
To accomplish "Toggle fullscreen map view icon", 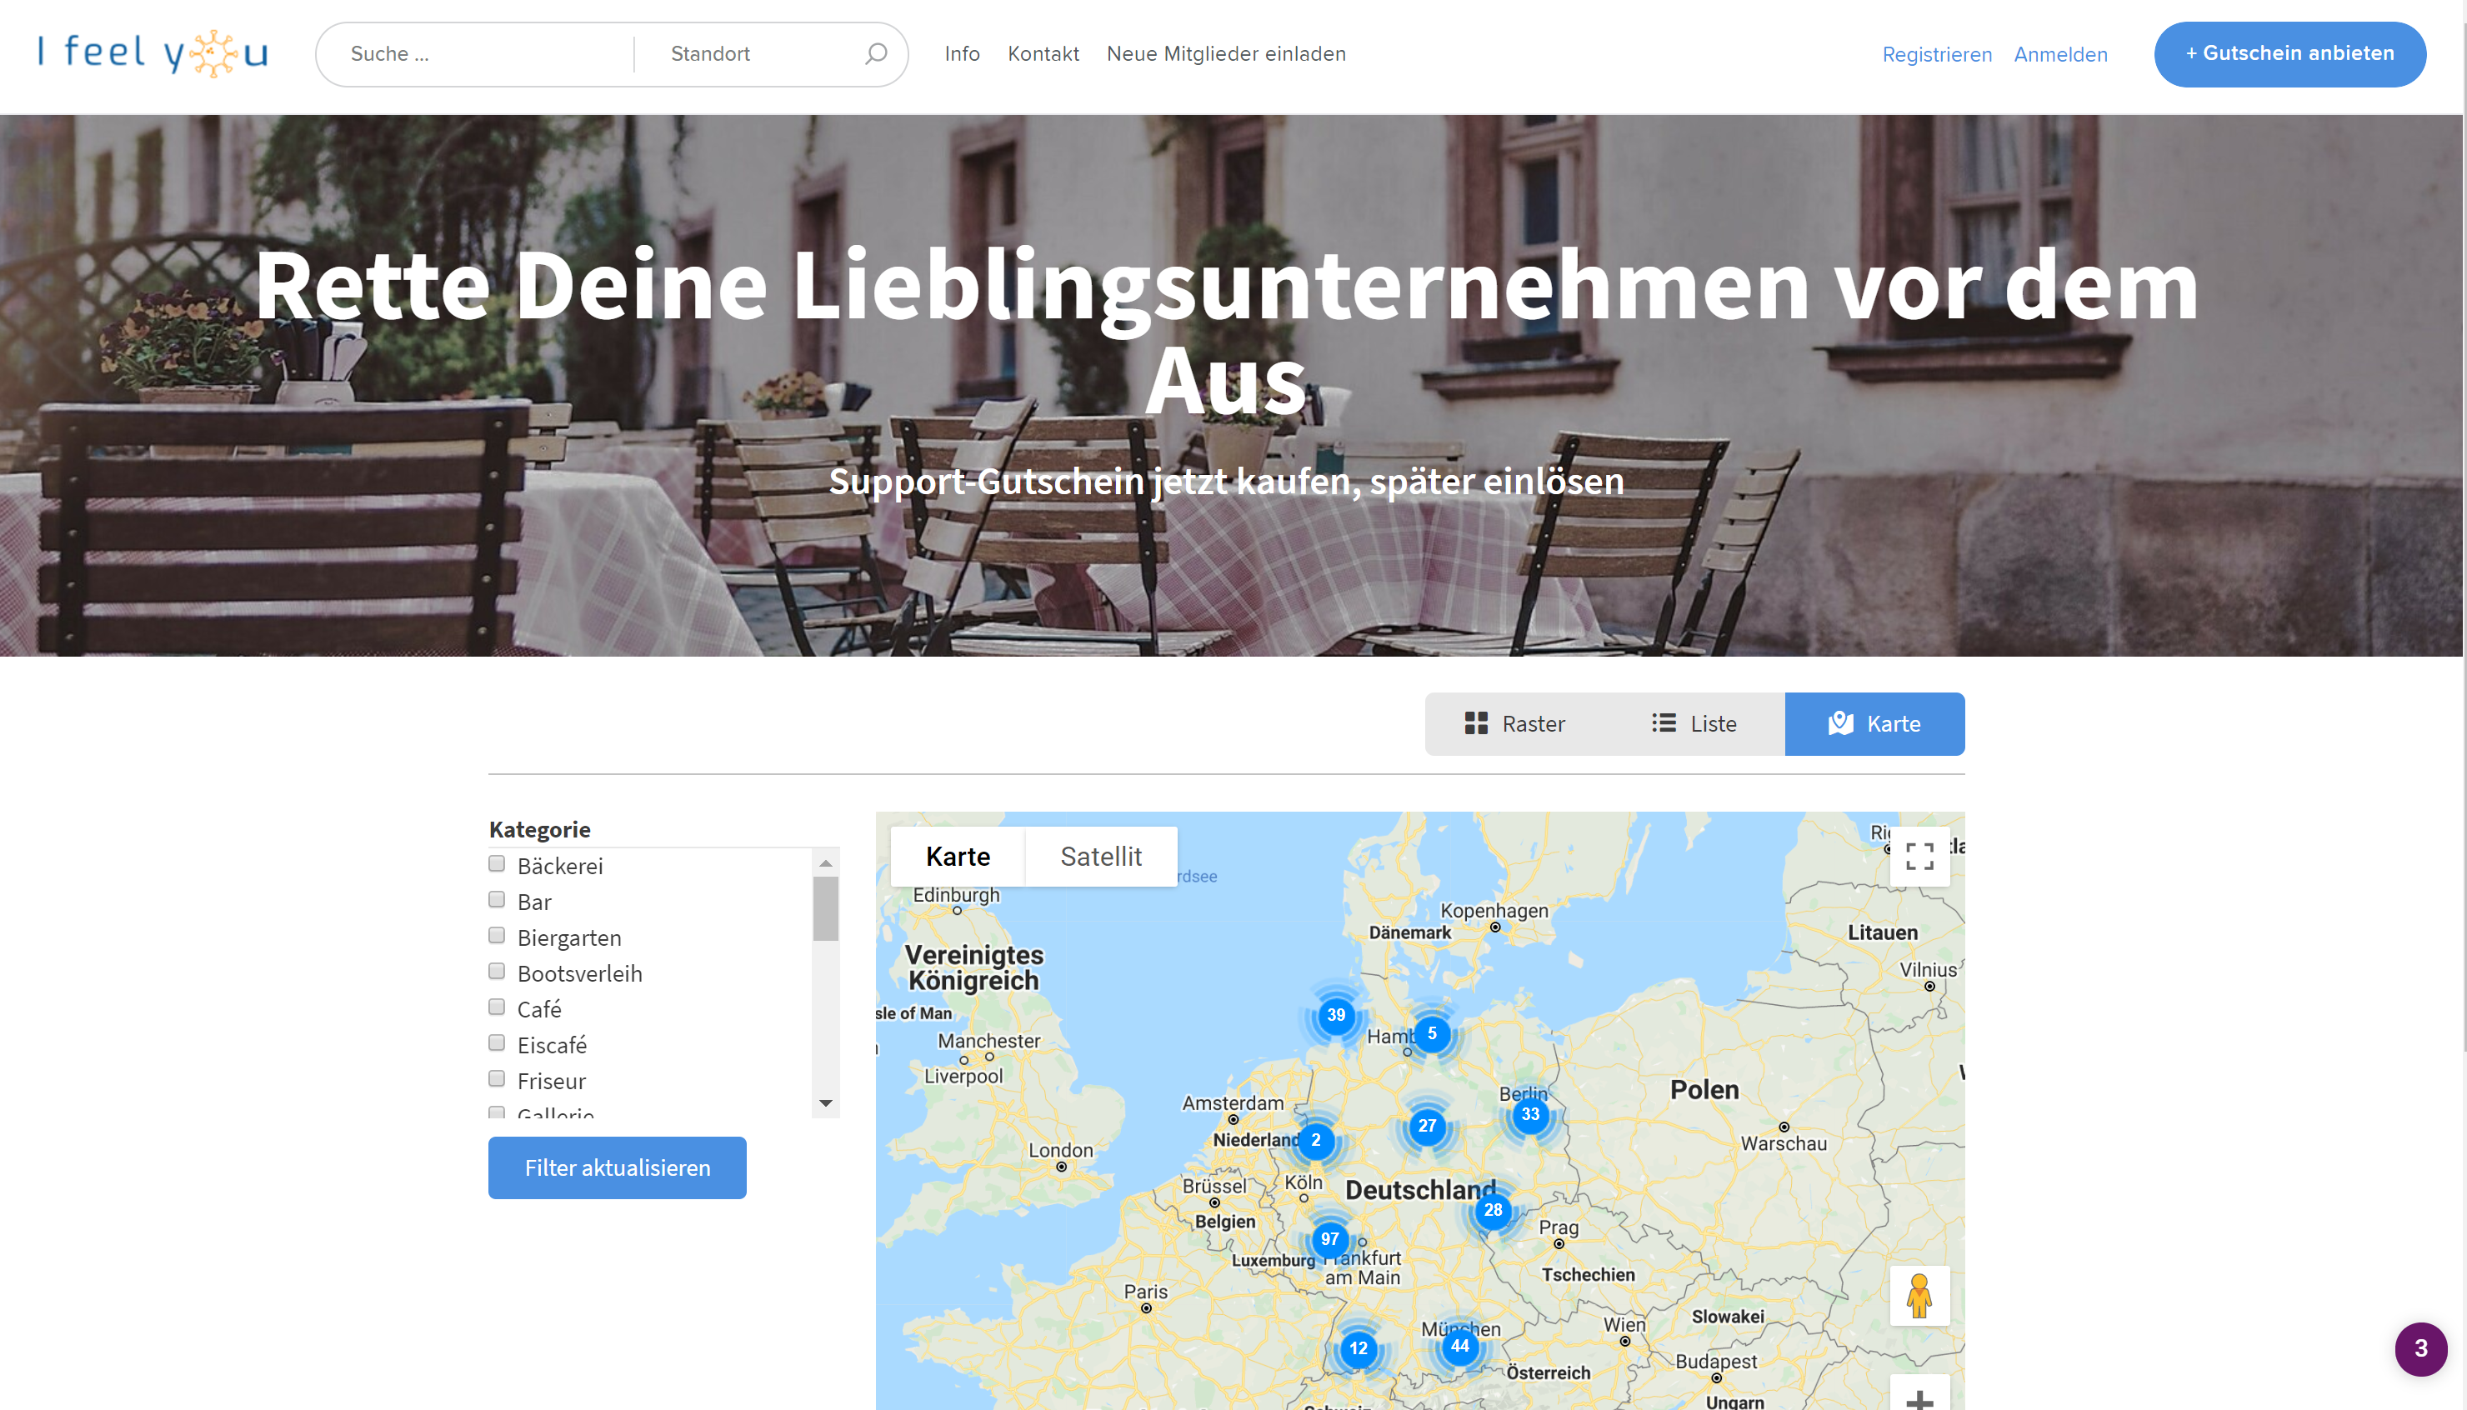I will [x=1919, y=856].
